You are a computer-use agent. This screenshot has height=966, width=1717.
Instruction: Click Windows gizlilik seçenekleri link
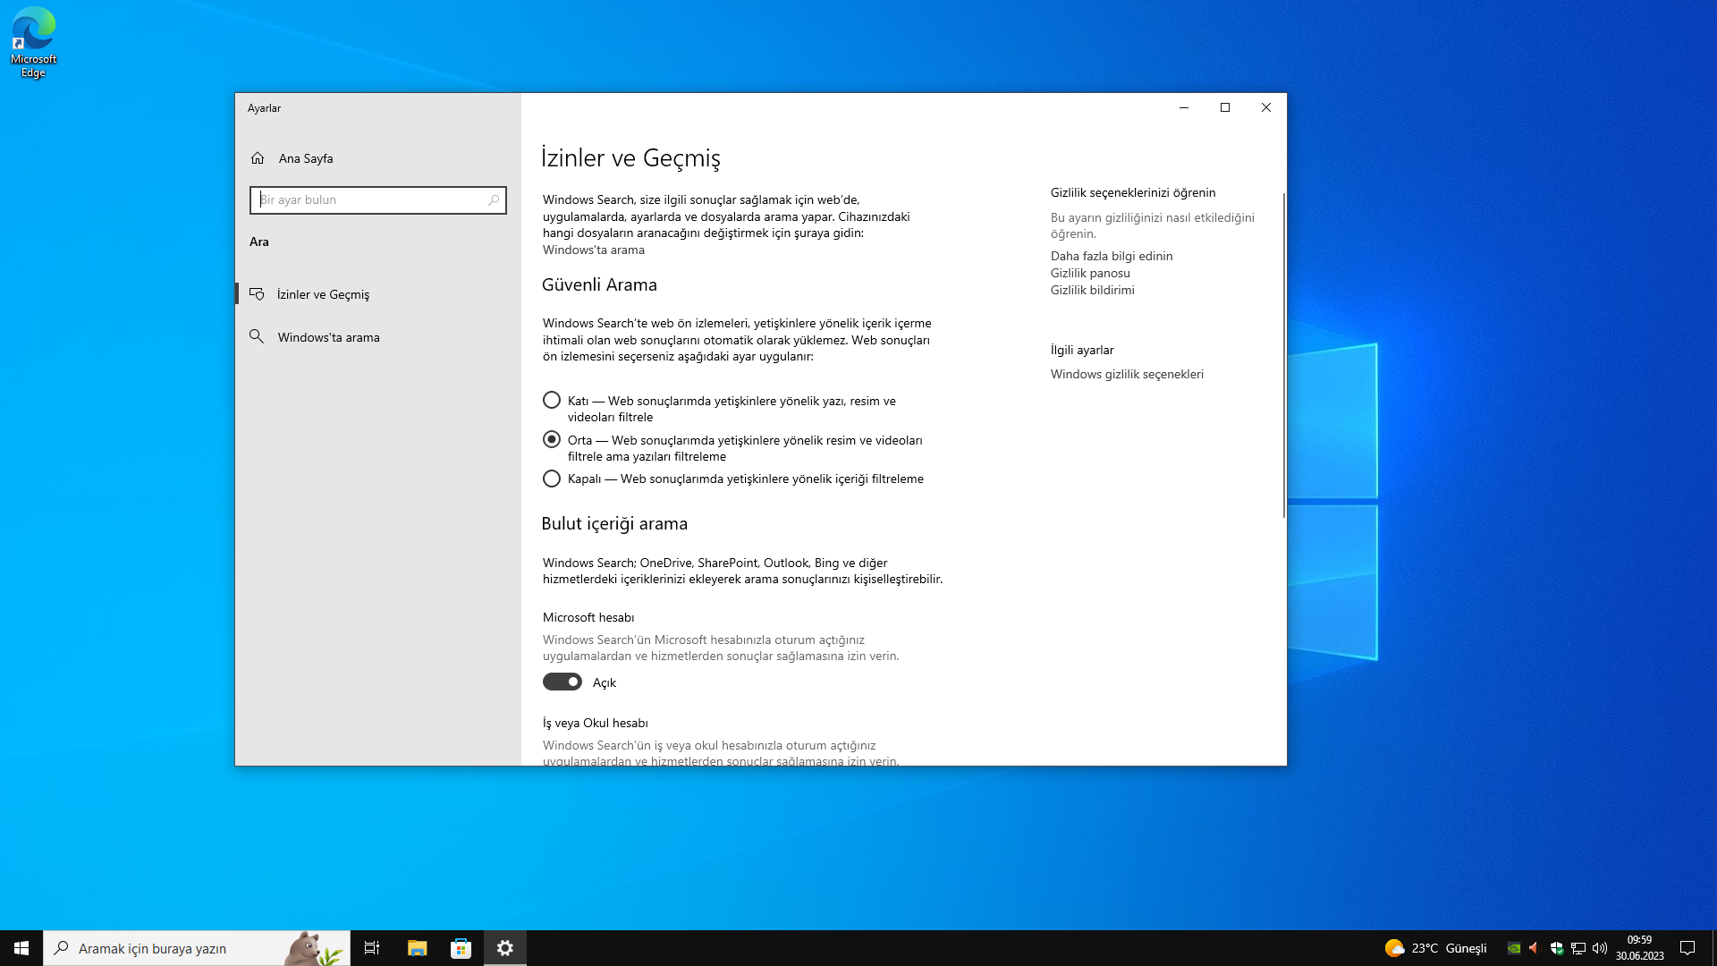coord(1127,374)
